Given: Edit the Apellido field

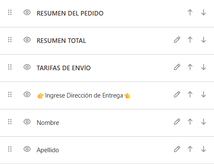Looking at the screenshot, I should click(x=177, y=149).
